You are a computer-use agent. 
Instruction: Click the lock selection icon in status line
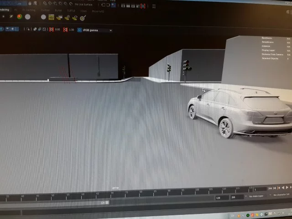[x=30, y=3]
